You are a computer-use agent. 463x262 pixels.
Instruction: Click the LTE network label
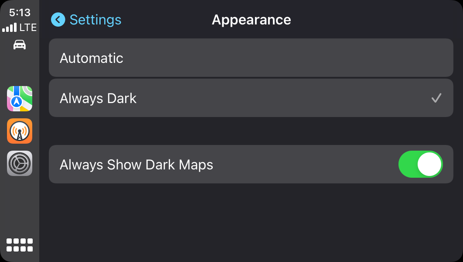click(28, 28)
